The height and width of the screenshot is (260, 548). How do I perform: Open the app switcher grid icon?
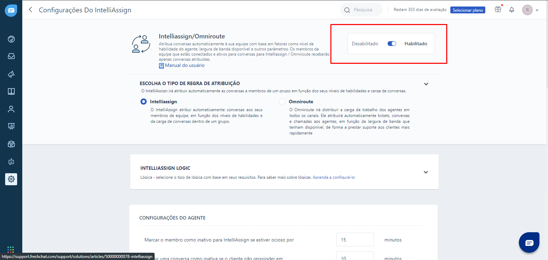click(x=11, y=249)
